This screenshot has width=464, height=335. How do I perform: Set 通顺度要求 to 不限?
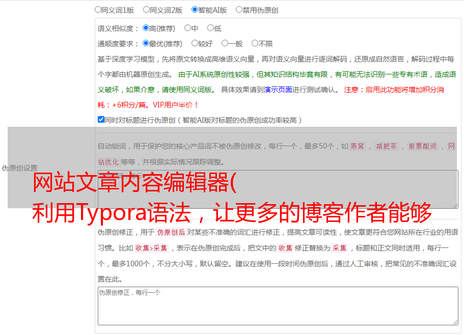(255, 43)
